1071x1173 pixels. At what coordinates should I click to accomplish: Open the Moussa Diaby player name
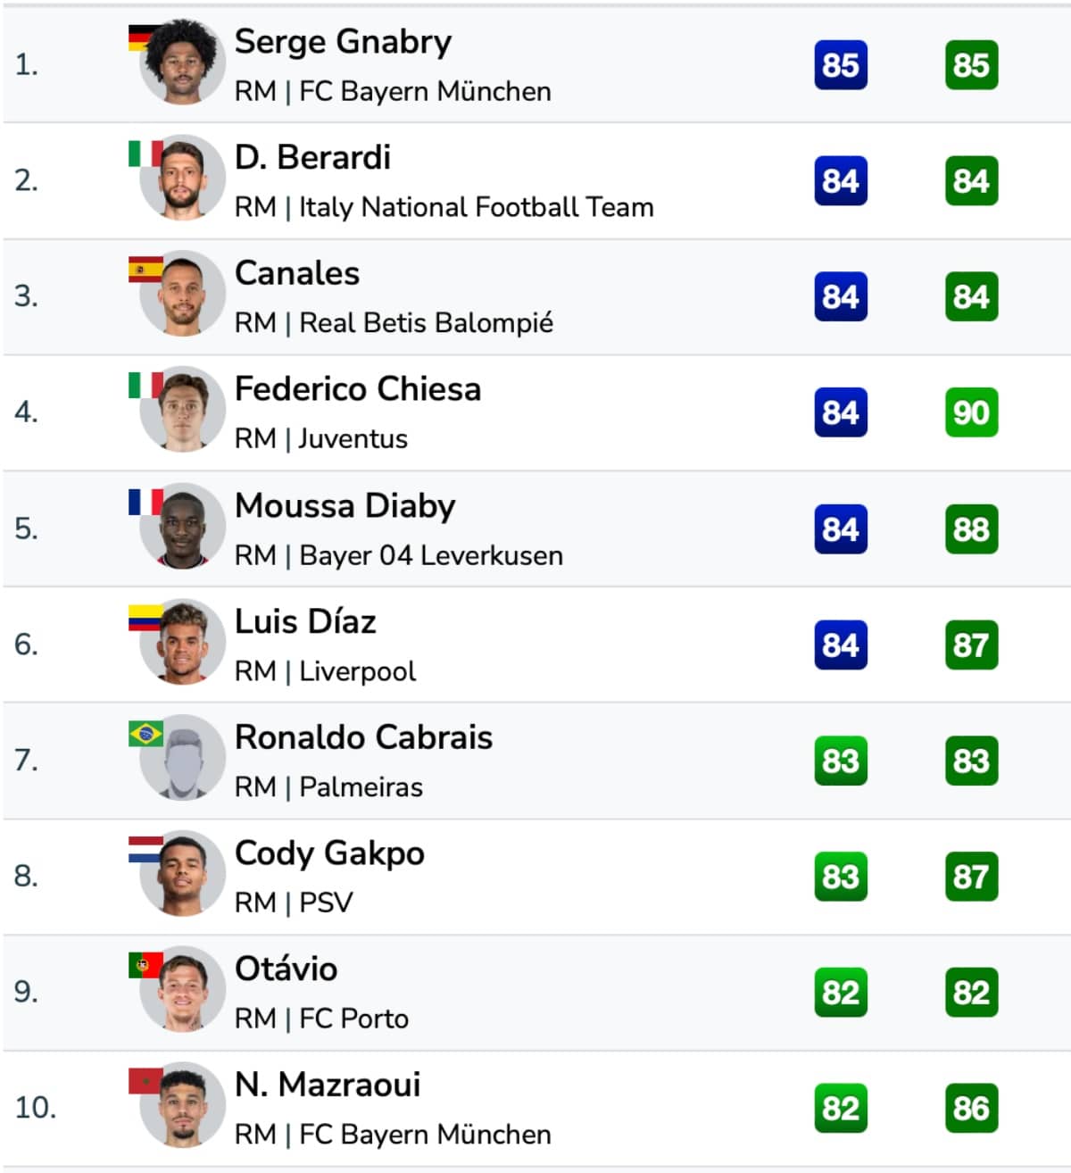[345, 506]
